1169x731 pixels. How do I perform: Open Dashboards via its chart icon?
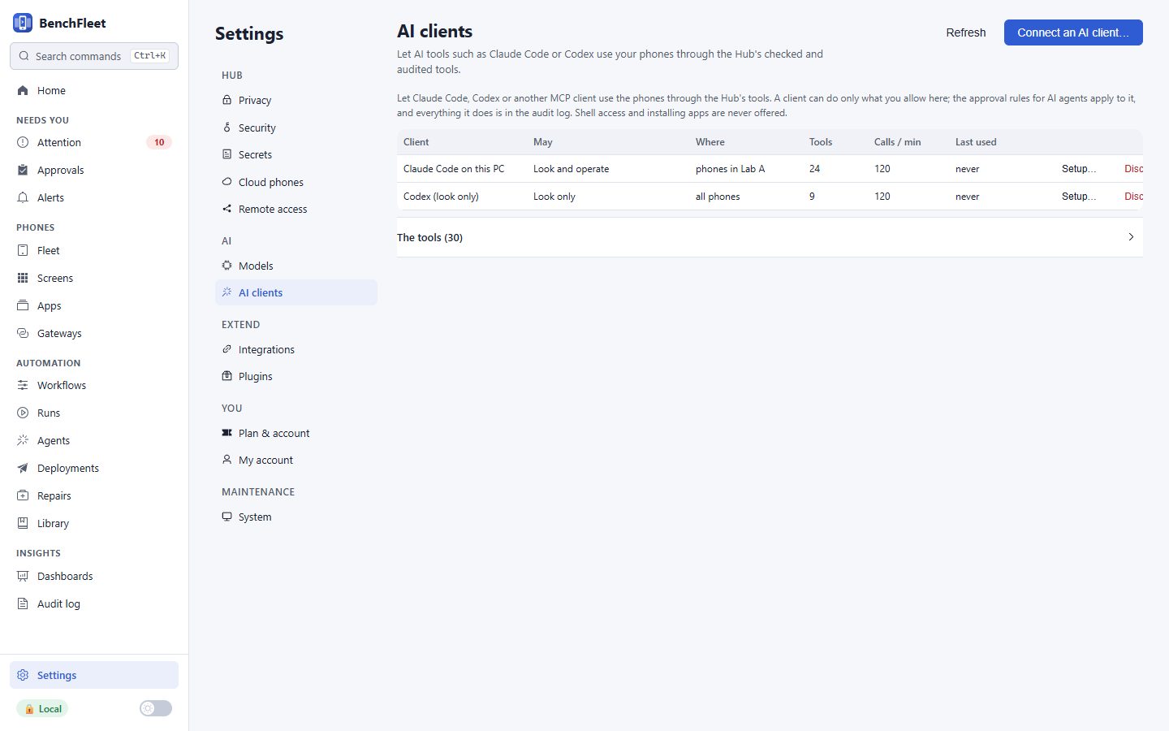point(23,576)
